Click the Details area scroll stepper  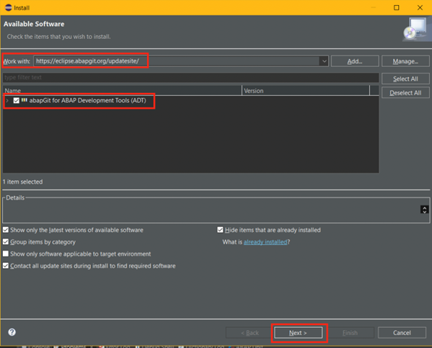pyautogui.click(x=424, y=210)
